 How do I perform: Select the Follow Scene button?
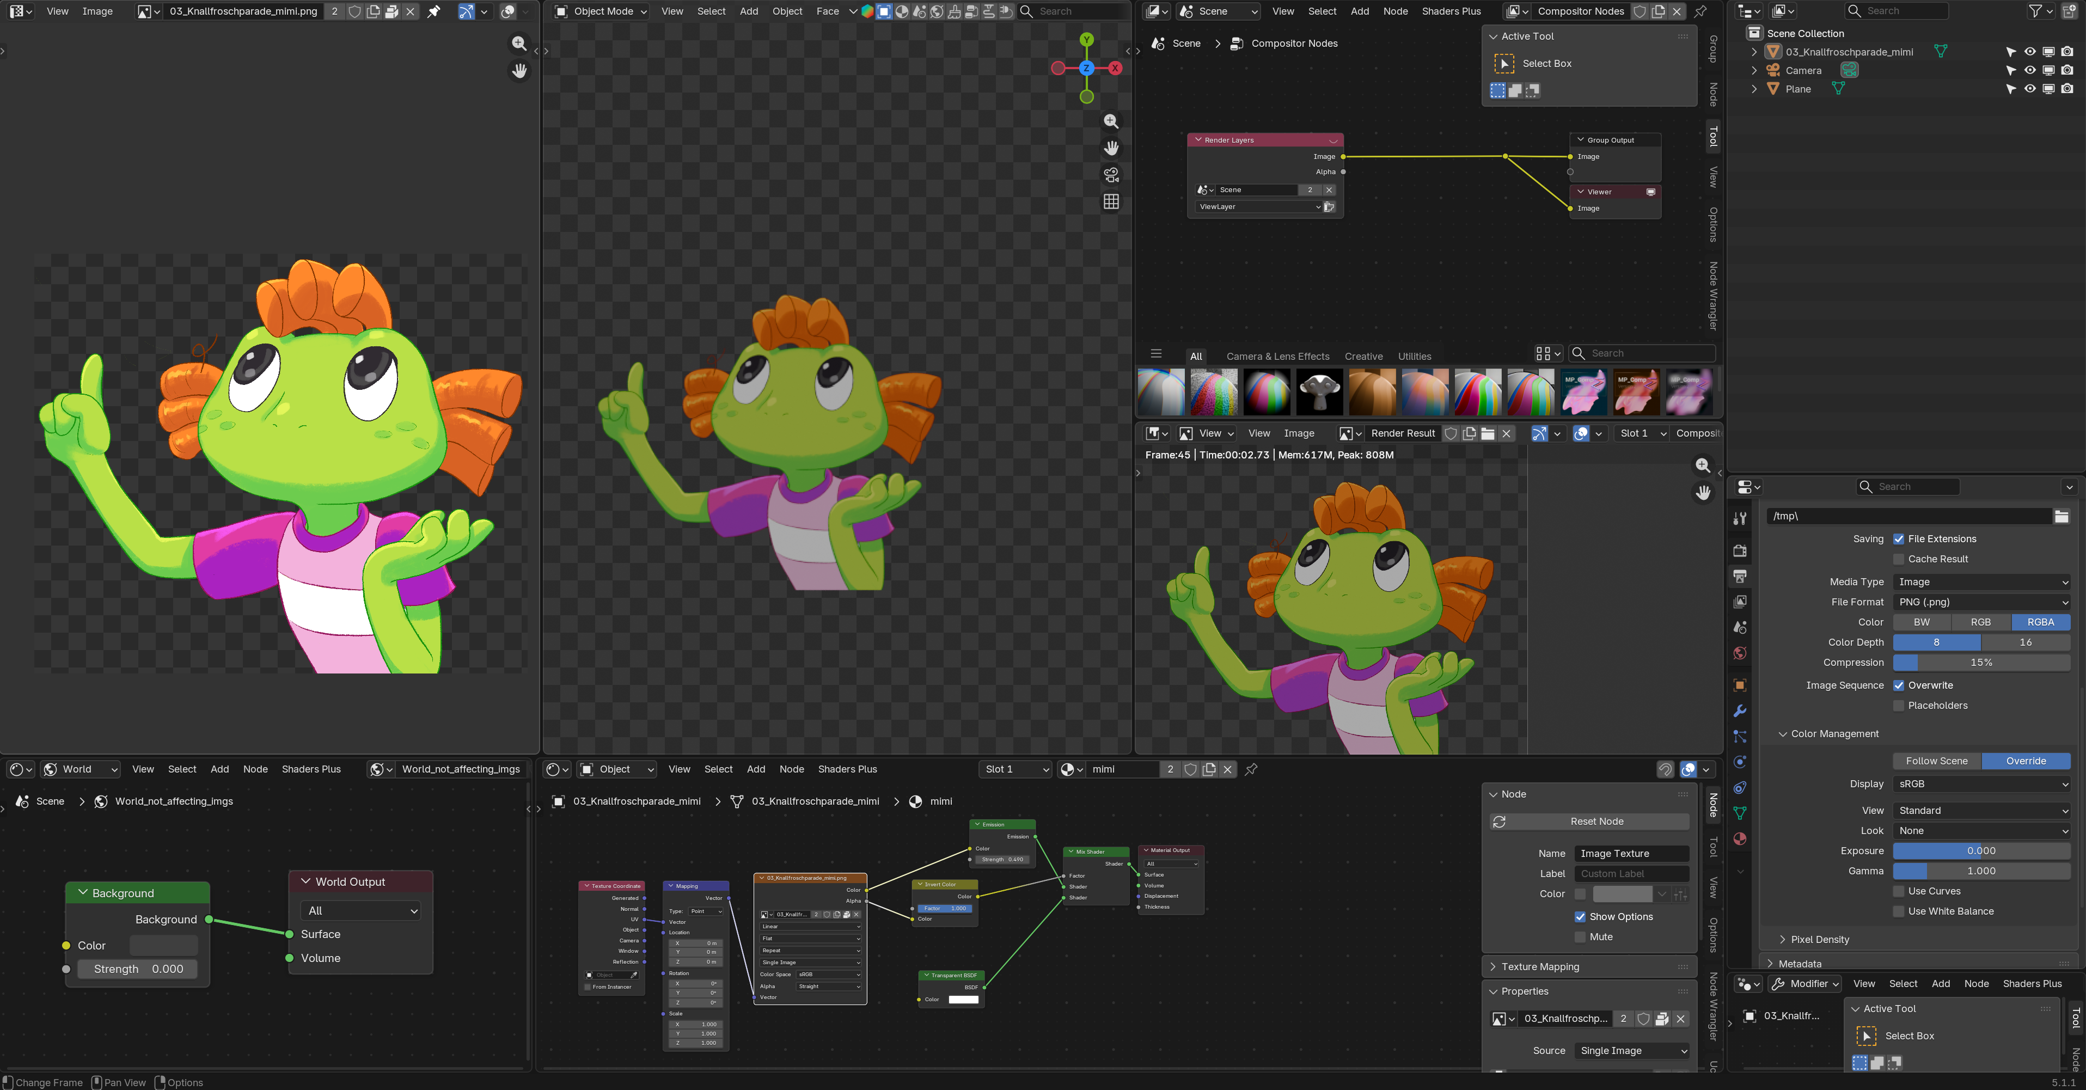[x=1937, y=761]
